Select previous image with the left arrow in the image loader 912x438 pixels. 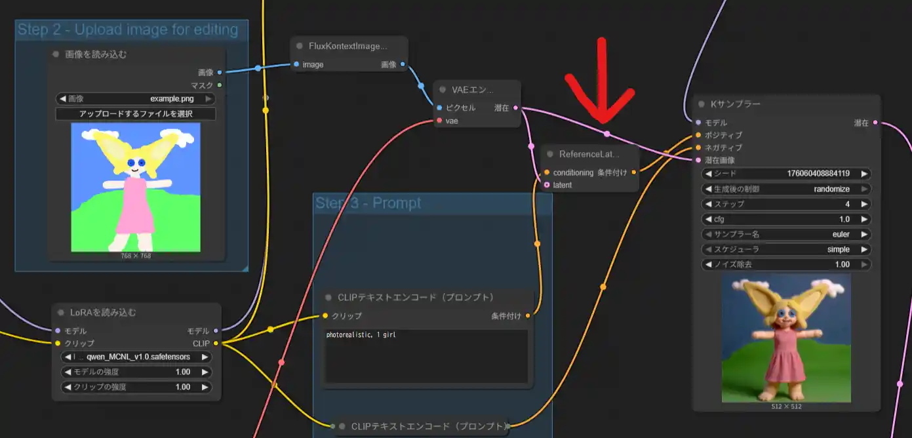click(63, 99)
